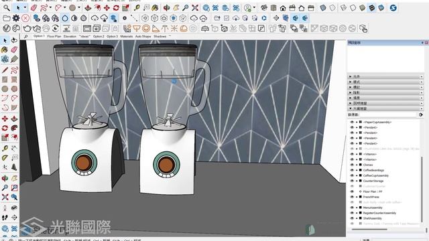Screen dimensions: 429x241
Task: Select the Rectangle tool in left toolbar
Action: tap(5, 80)
